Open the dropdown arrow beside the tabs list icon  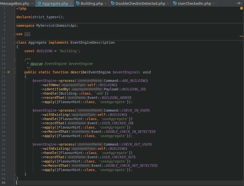(237, 3)
